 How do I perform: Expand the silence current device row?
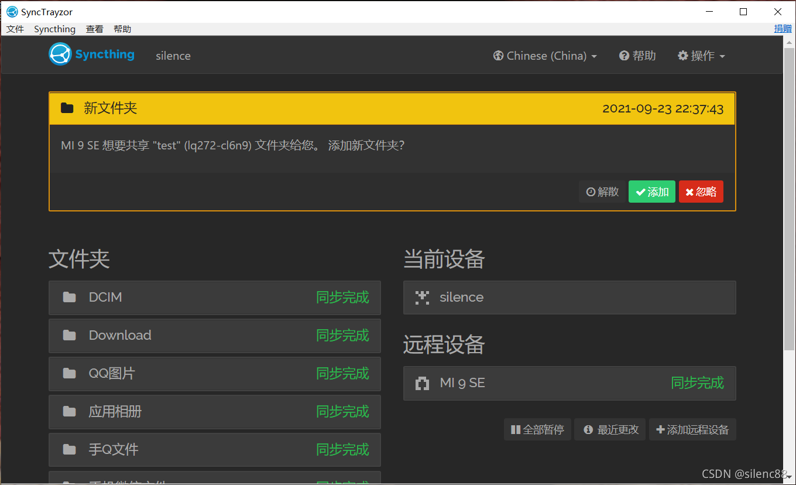[x=569, y=298]
